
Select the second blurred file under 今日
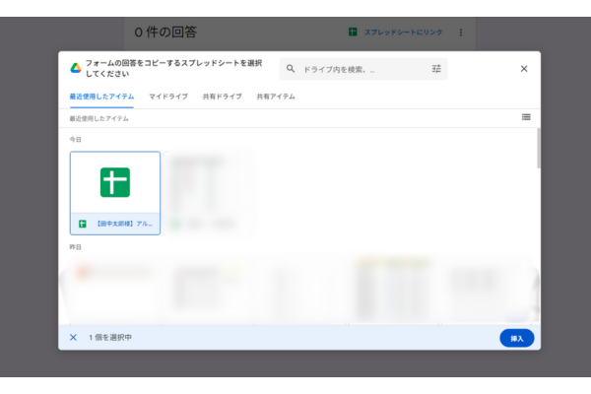pyautogui.click(x=209, y=192)
